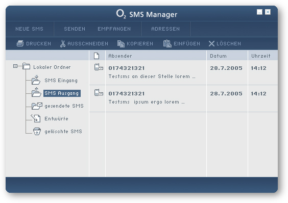The image size is (288, 203).
Task: Open the SENDEN menu item
Action: point(75,29)
